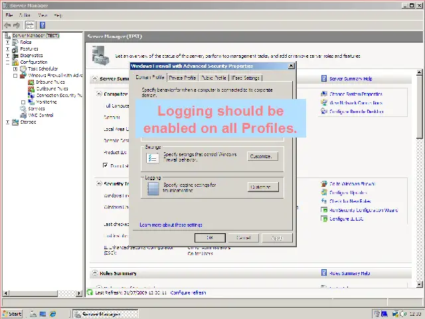Click the vertical scrollbar down arrow
This screenshot has height=319, width=425.
tap(419, 284)
